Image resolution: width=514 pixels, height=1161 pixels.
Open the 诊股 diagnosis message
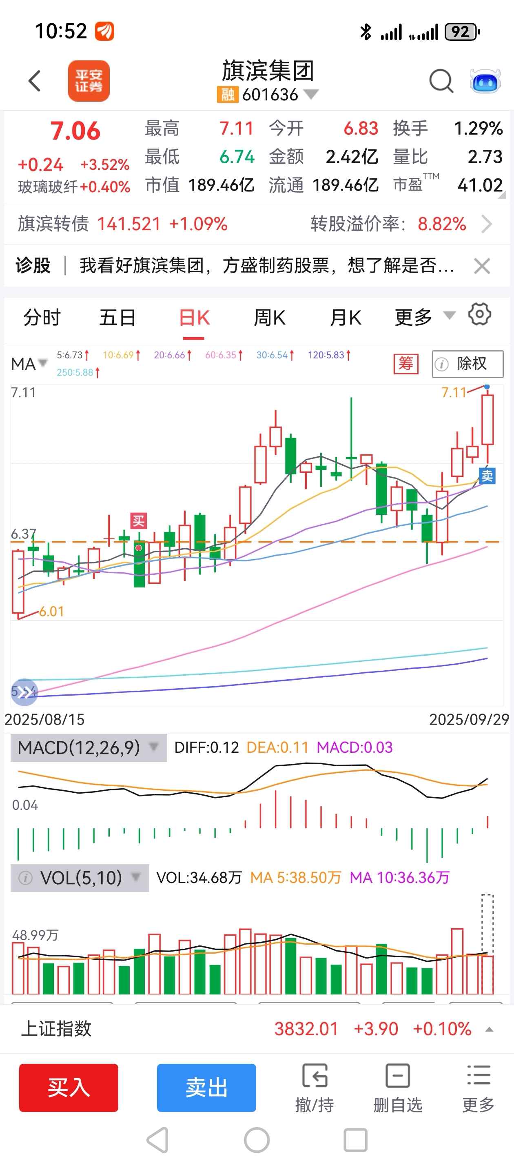[x=266, y=265]
